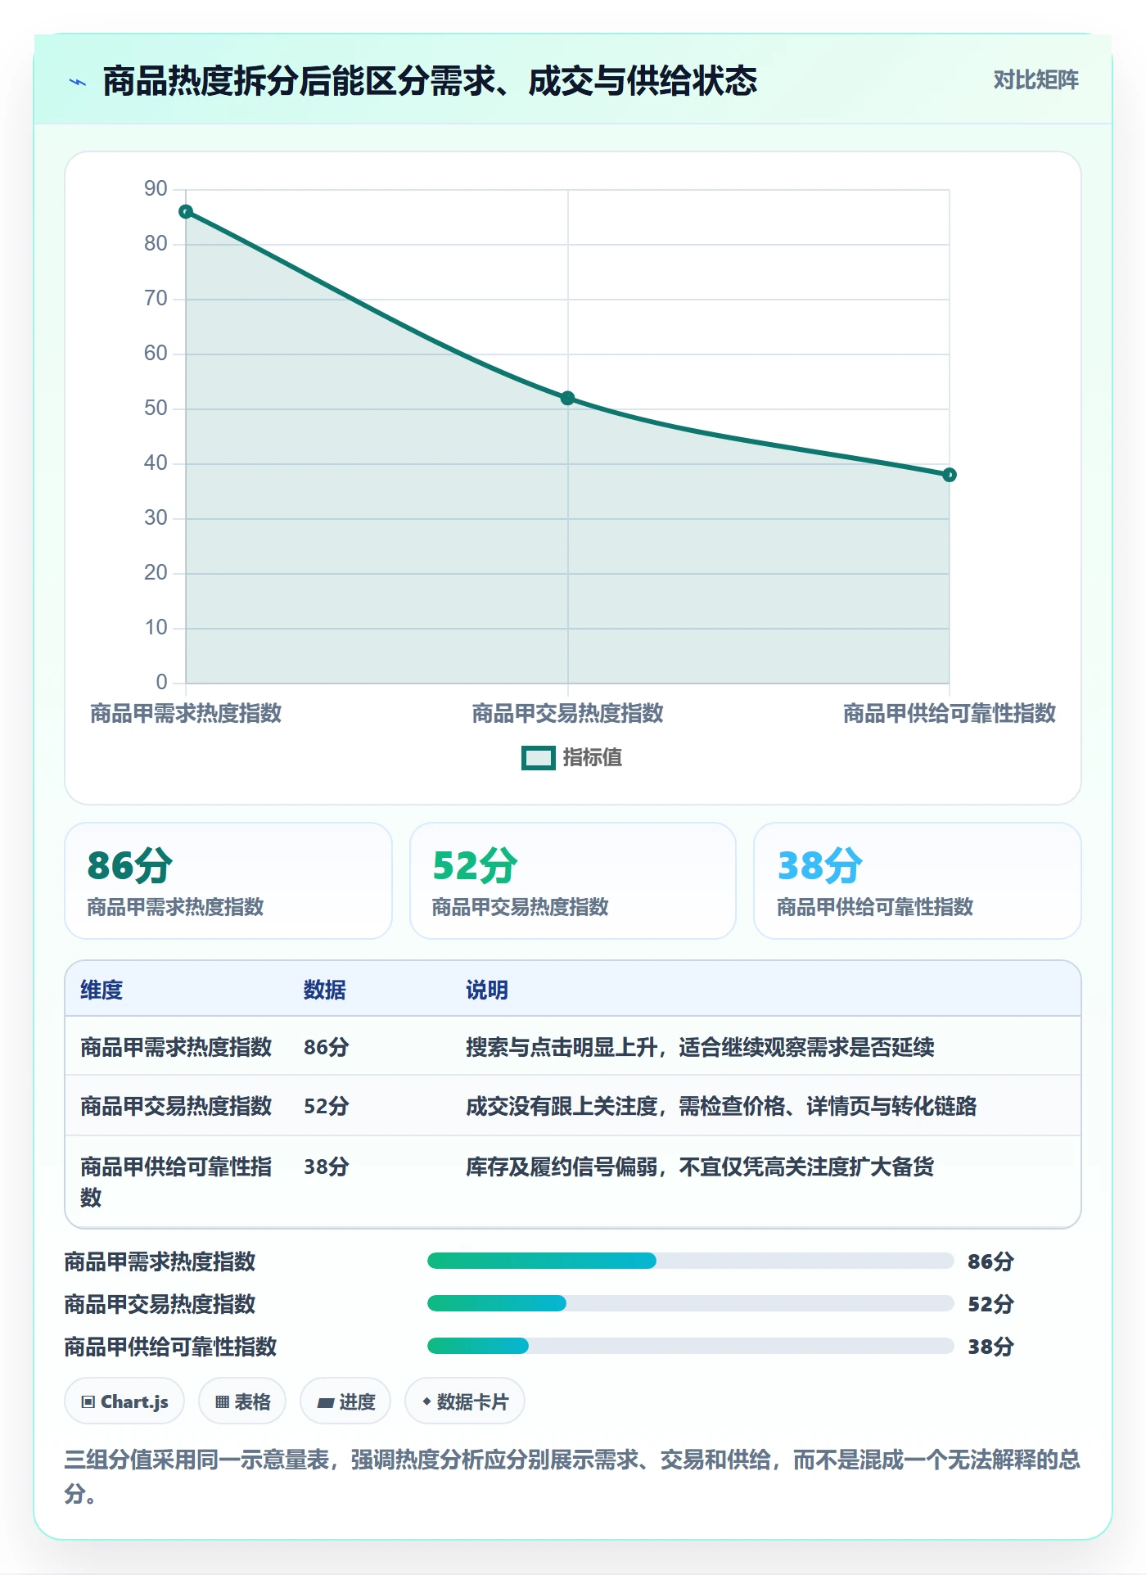The image size is (1146, 1575).
Task: Click description 库存及履约信号偏弱
Action: click(x=700, y=1167)
